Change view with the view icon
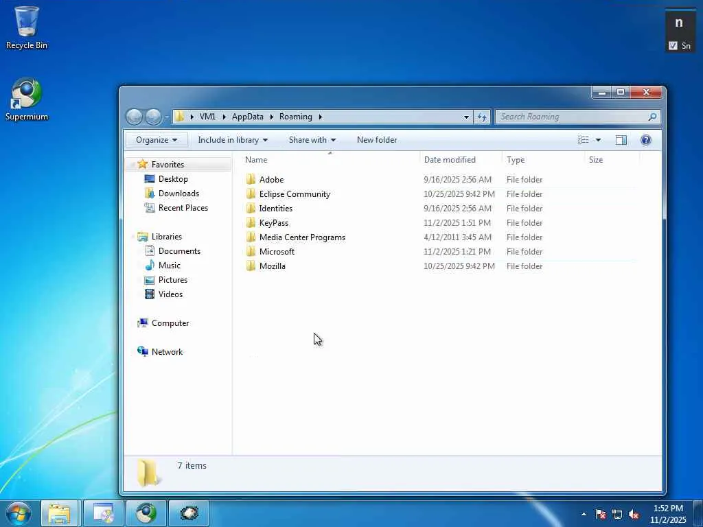Viewport: 703px width, 527px height. click(x=584, y=140)
